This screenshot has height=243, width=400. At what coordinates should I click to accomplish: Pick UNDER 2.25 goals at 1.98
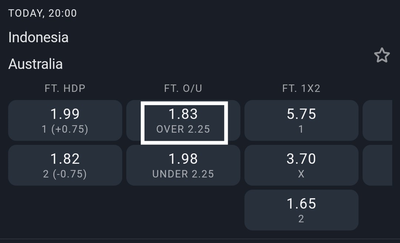coord(183,165)
